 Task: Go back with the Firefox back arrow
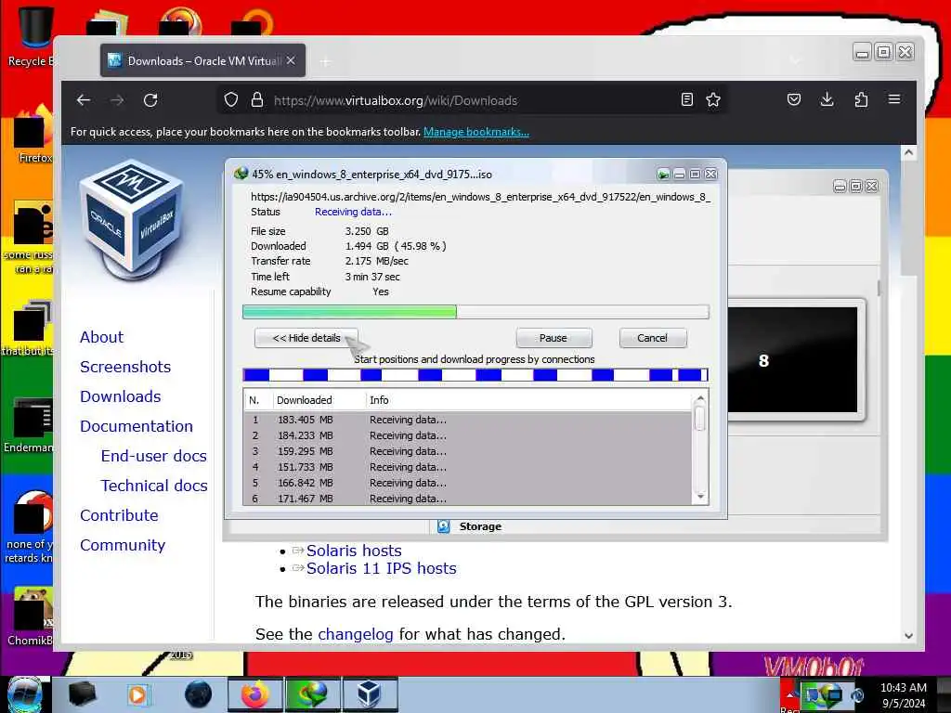click(x=84, y=100)
